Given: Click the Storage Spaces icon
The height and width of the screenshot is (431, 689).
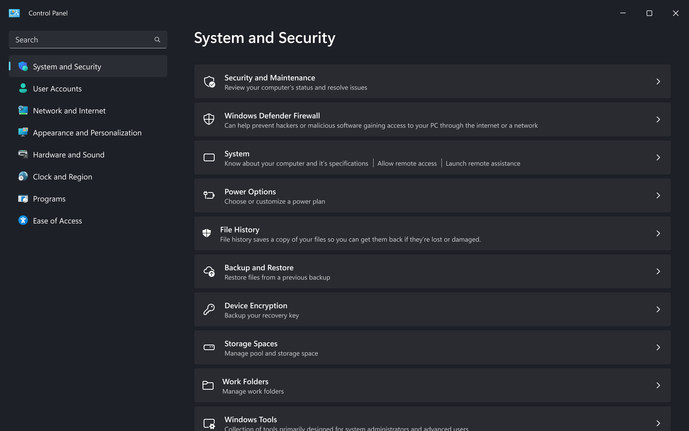Looking at the screenshot, I should 209,347.
